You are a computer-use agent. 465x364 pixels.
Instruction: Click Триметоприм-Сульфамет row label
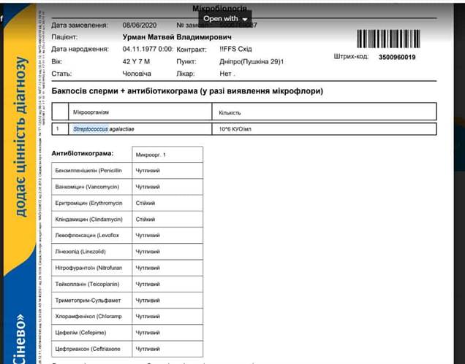(88, 301)
